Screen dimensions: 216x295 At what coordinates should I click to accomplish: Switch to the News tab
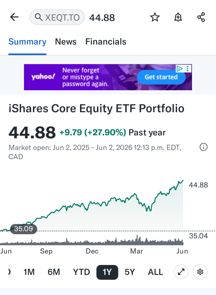tap(66, 42)
